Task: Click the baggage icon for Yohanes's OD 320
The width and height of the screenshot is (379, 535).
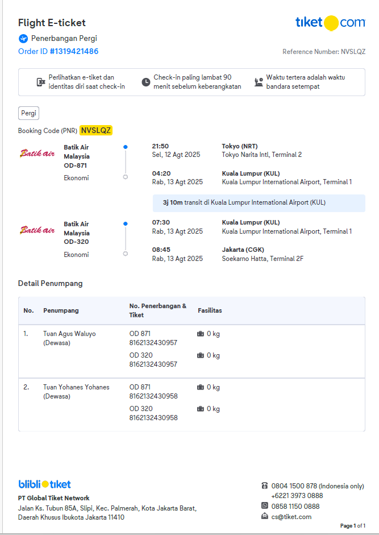Action: pyautogui.click(x=200, y=409)
